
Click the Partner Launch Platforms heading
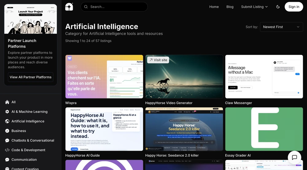coord(22,44)
